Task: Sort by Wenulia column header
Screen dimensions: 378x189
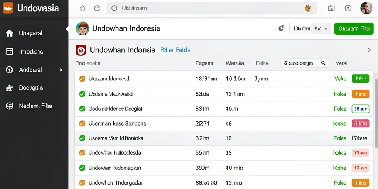Action: click(x=234, y=63)
